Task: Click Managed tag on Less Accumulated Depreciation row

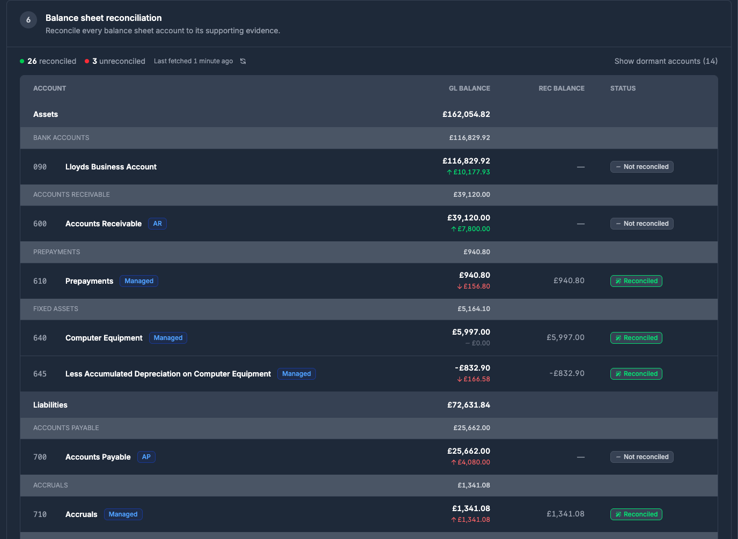Action: [297, 374]
